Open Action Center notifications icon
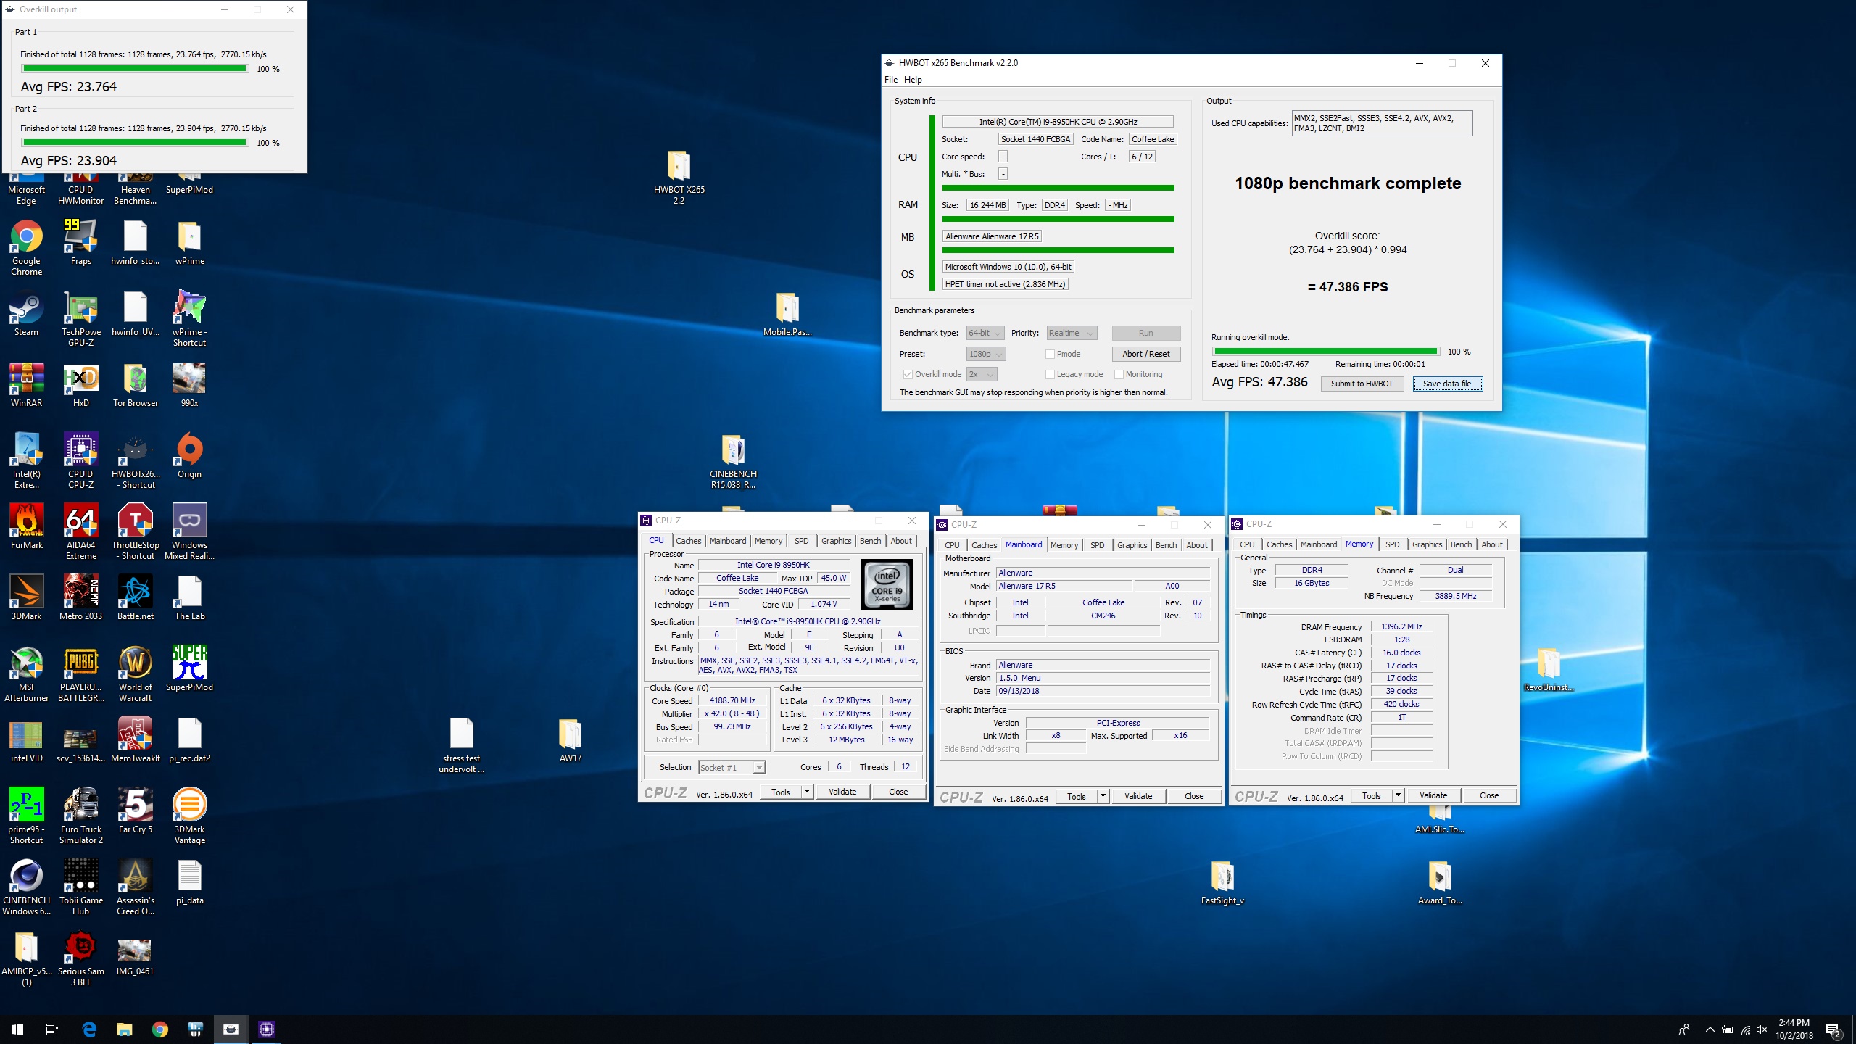This screenshot has width=1856, height=1044. pyautogui.click(x=1833, y=1029)
